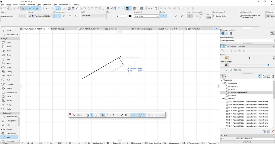Select the Strzałka arrow tool

coord(10,30)
